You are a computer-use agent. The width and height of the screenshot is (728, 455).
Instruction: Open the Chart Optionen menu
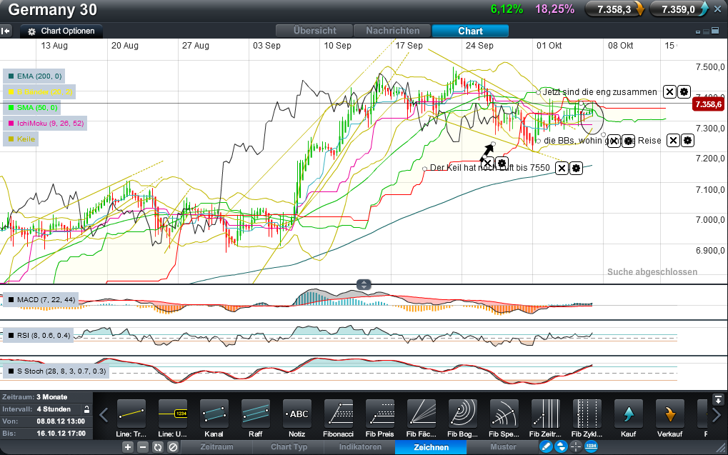point(61,31)
